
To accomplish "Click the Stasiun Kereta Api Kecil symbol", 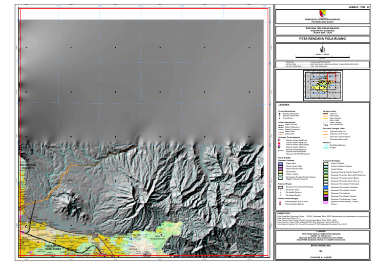I will pyautogui.click(x=279, y=148).
